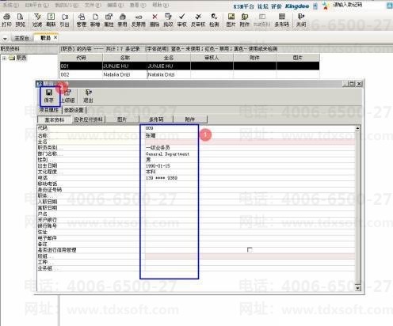The height and width of the screenshot is (326, 393).
Task: Click the 退出 exit icon in dialog
Action: [x=88, y=96]
